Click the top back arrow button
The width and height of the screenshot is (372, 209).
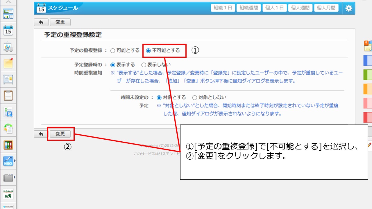click(x=41, y=22)
